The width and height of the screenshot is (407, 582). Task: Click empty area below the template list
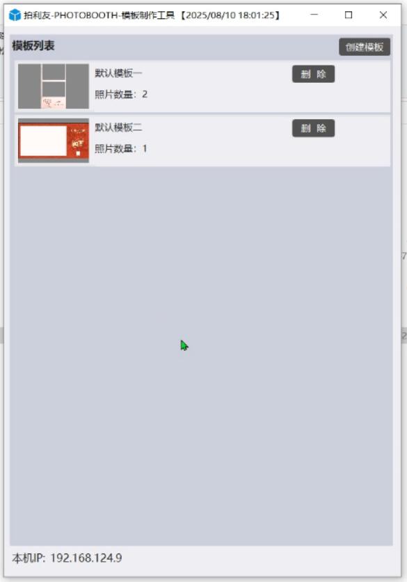pyautogui.click(x=201, y=356)
